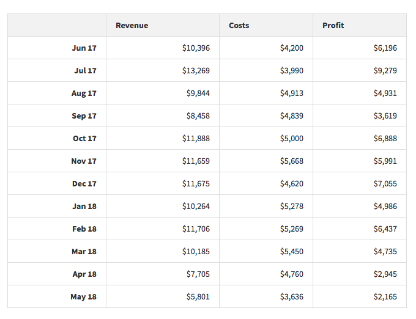Select the May 18 row label

pos(84,297)
